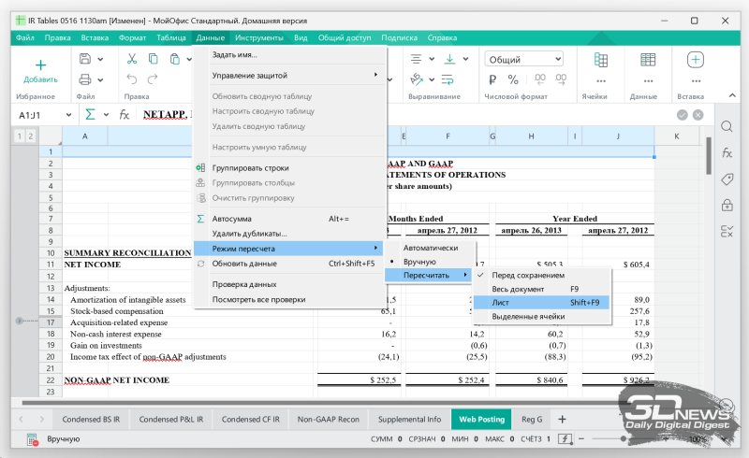Select Автоматически recalculation mode

pos(431,248)
